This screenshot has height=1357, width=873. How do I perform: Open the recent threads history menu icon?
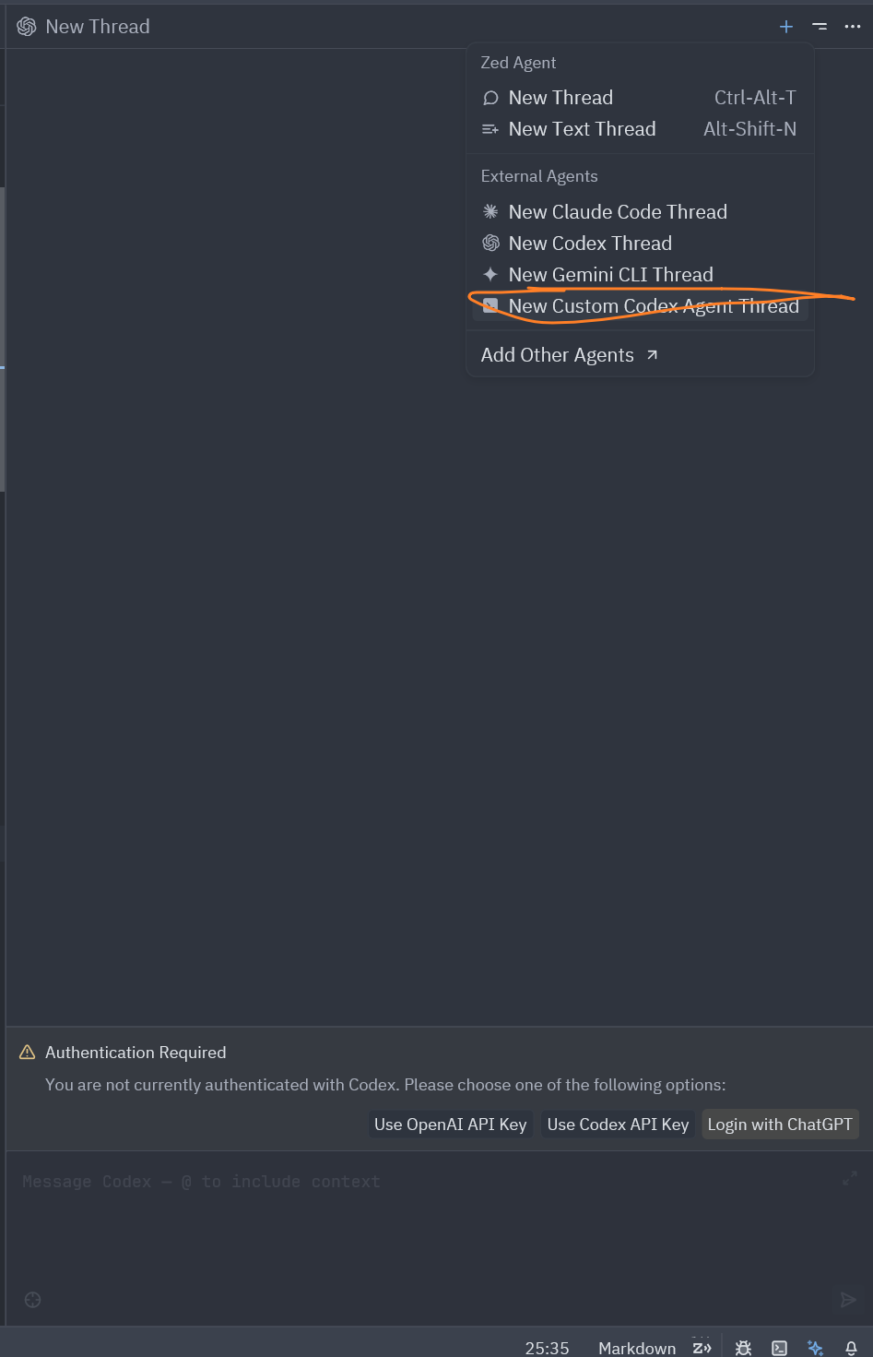tap(820, 27)
